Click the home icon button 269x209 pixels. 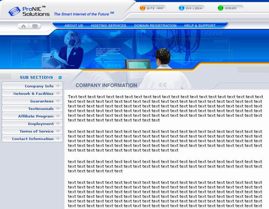pos(24,26)
